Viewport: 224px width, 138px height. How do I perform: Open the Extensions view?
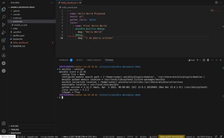click(x=4, y=40)
